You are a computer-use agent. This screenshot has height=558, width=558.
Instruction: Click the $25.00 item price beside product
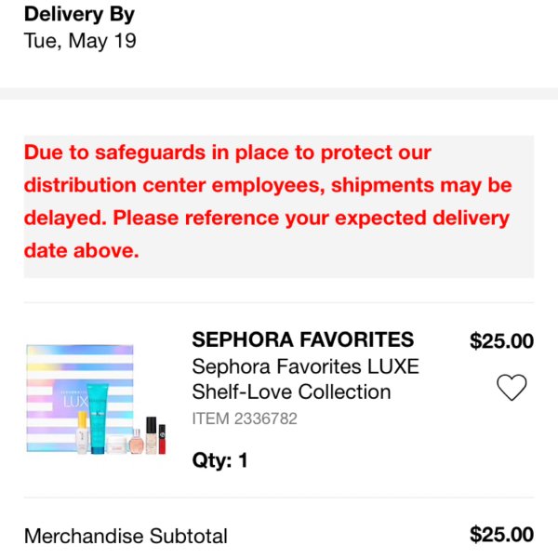(x=501, y=340)
